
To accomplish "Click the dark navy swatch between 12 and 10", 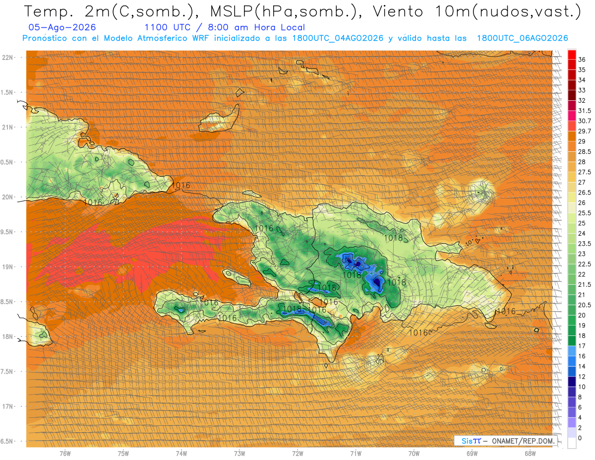I will pyautogui.click(x=572, y=382).
